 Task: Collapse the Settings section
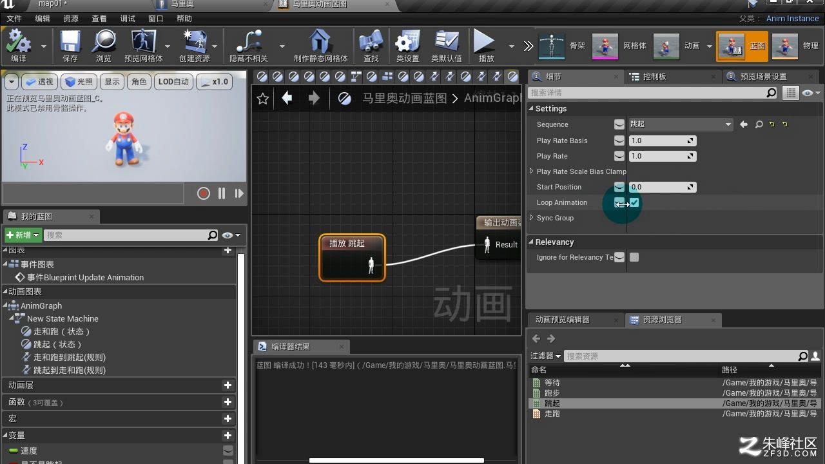pos(532,108)
